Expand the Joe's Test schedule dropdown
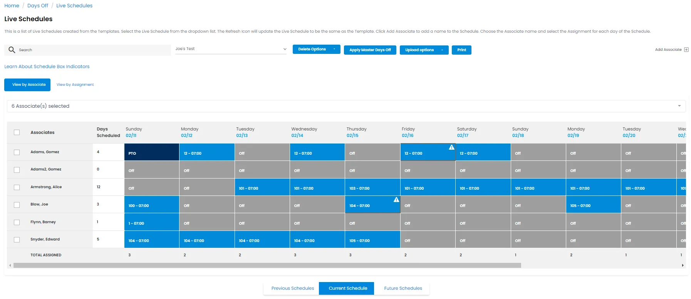 285,49
